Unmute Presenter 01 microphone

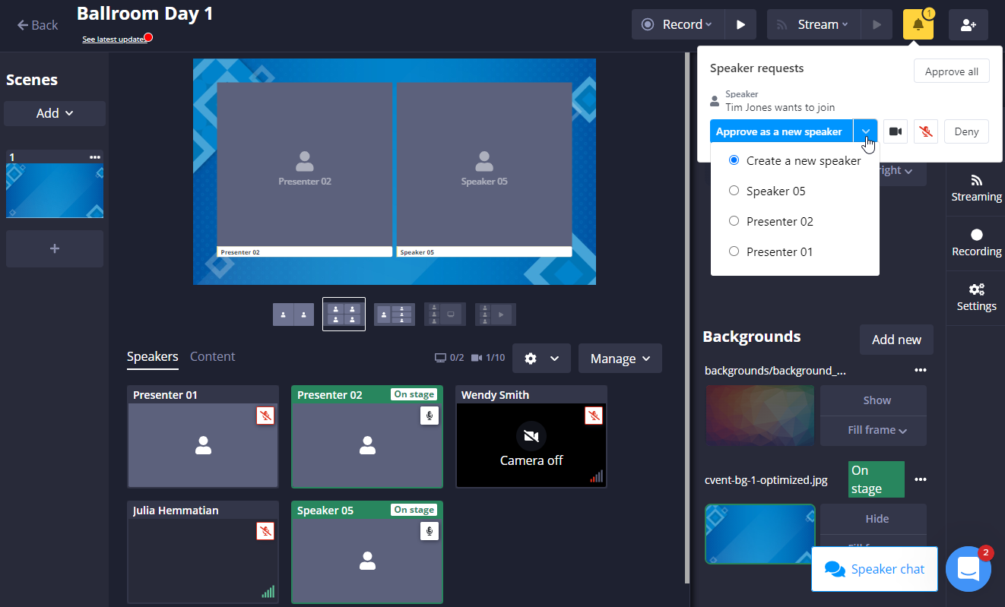click(265, 416)
